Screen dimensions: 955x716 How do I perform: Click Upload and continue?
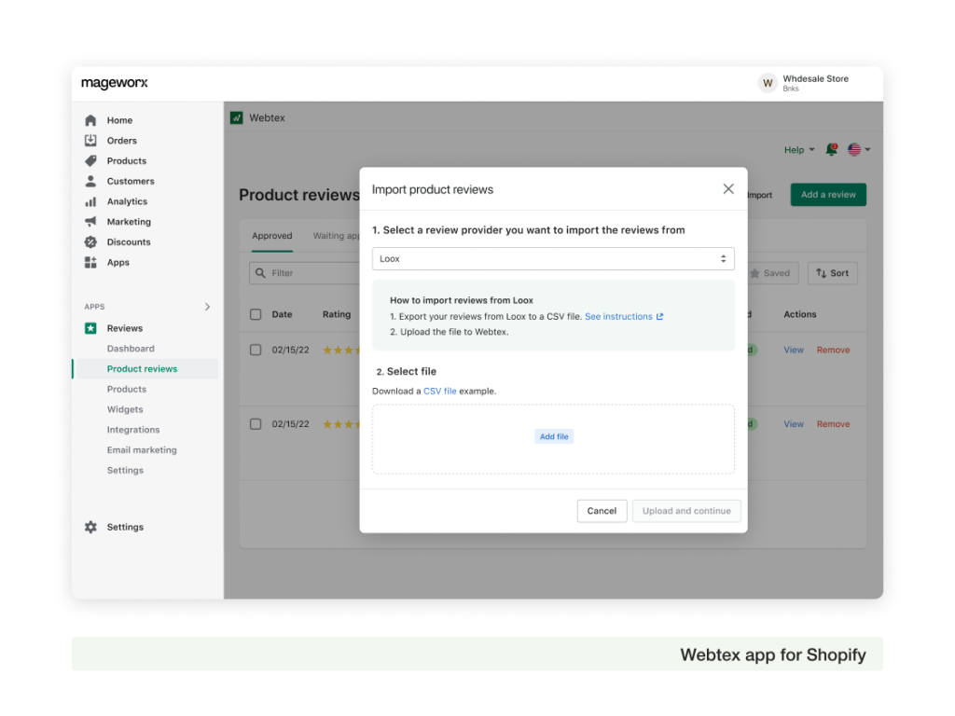click(686, 511)
